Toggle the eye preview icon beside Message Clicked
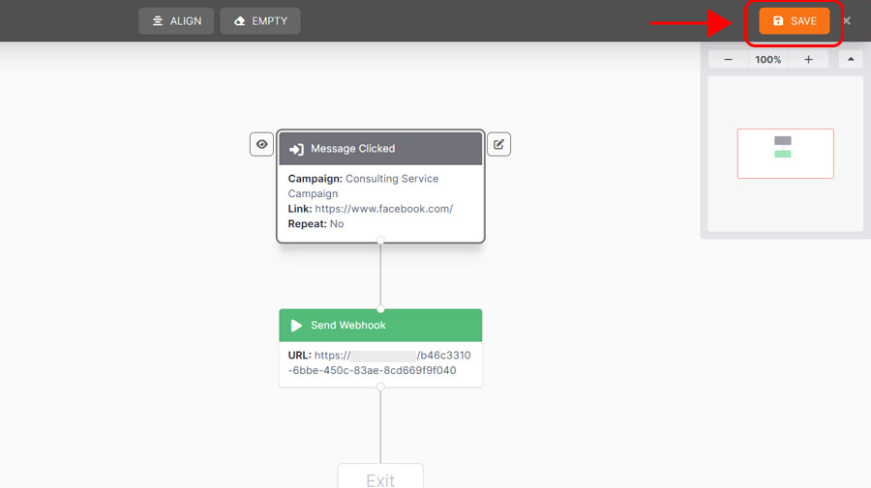This screenshot has height=488, width=871. click(x=261, y=144)
